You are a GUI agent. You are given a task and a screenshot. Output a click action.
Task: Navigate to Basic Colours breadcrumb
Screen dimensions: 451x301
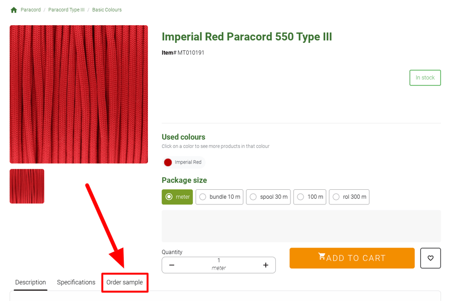[x=107, y=10]
